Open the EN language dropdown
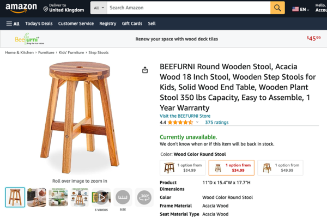 click(300, 9)
